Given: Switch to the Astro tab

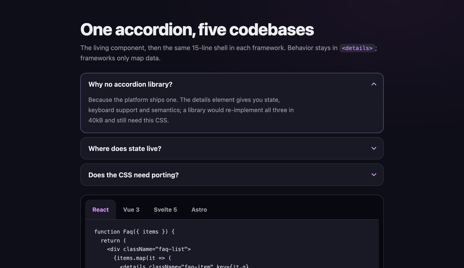Looking at the screenshot, I should coord(199,209).
